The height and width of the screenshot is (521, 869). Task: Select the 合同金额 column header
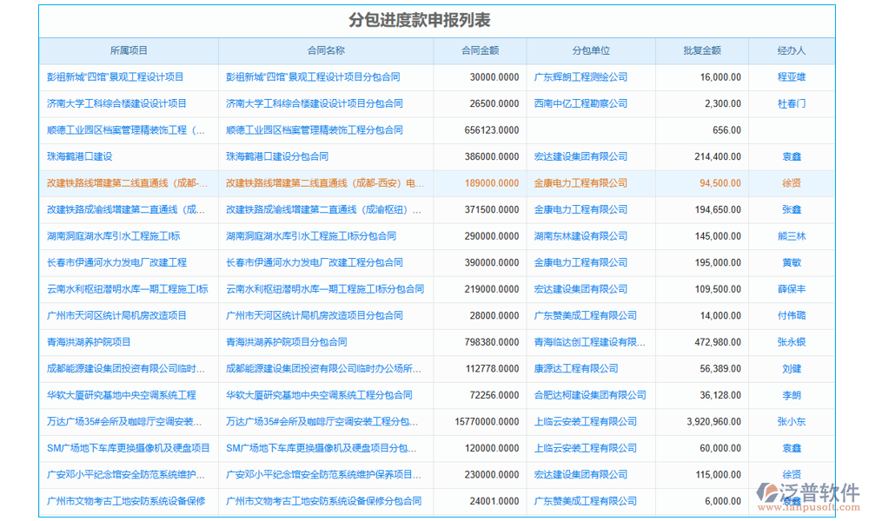[x=480, y=51]
